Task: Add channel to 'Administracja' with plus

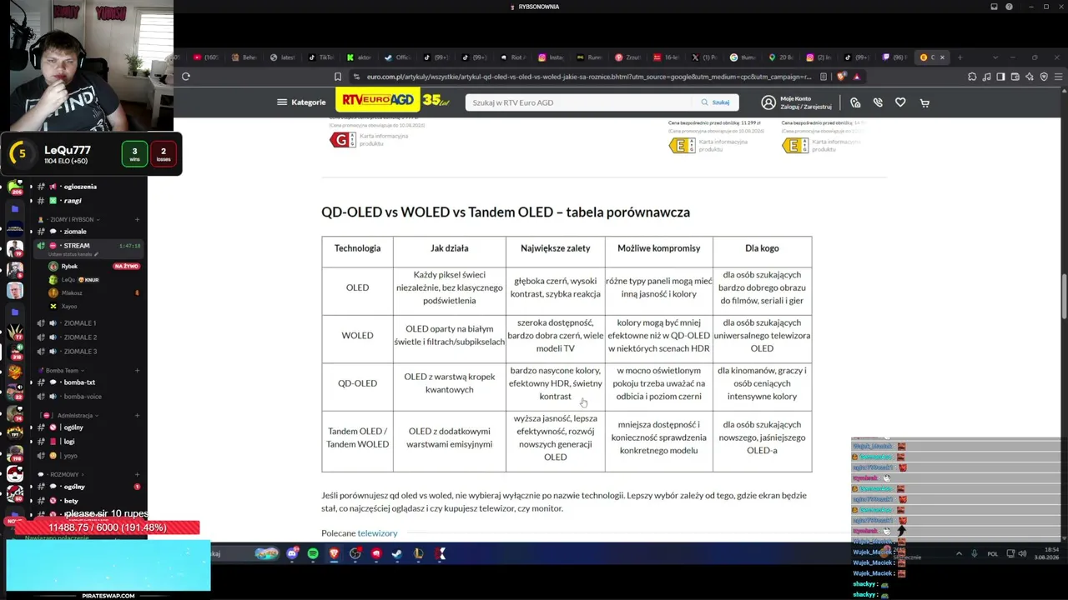Action: pos(139,415)
